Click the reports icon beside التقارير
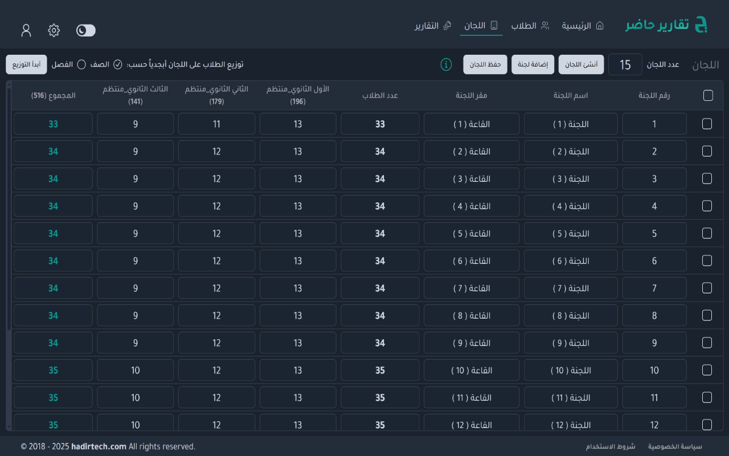The width and height of the screenshot is (729, 456). [448, 26]
